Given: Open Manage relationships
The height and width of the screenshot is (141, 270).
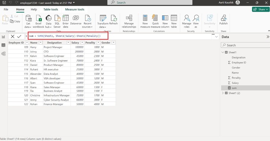Looking at the screenshot, I should point(129,21).
